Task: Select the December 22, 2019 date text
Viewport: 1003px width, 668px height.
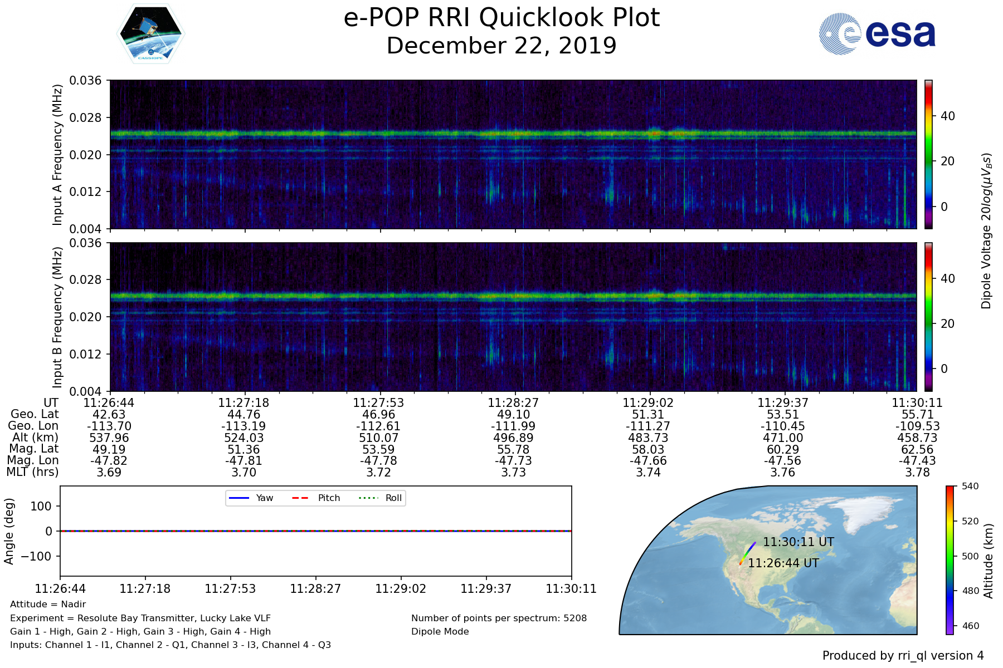Action: (x=501, y=46)
